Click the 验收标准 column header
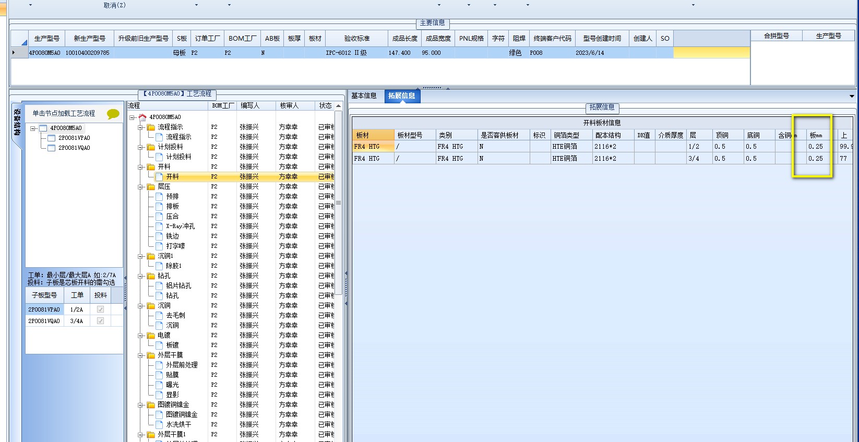The height and width of the screenshot is (442, 859). pos(356,39)
